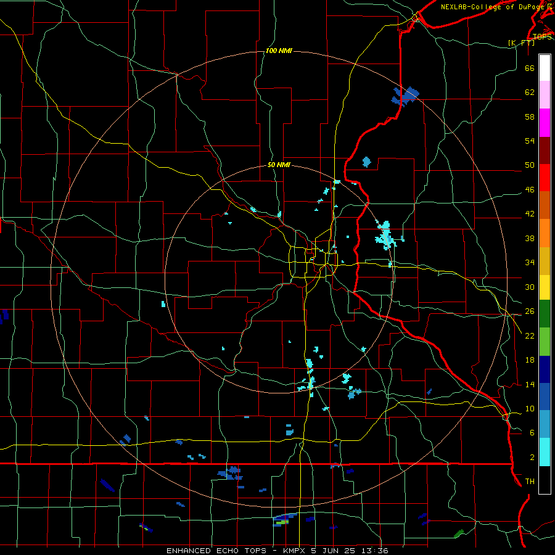Click the legend value '66'
This screenshot has height=555, width=555.
pos(530,68)
